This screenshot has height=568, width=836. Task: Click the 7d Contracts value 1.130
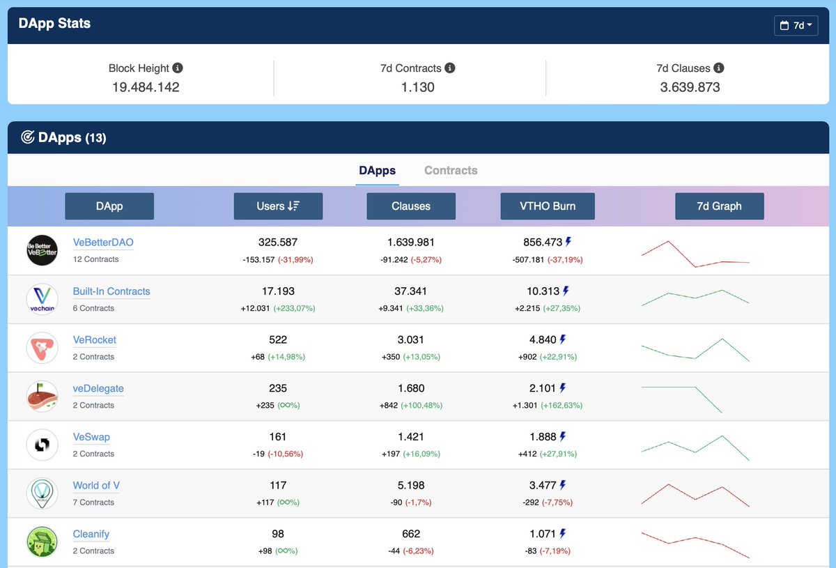tap(418, 87)
